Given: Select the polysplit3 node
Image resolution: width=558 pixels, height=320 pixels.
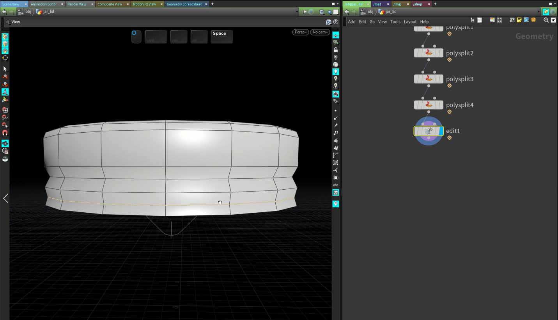Looking at the screenshot, I should coord(429,79).
